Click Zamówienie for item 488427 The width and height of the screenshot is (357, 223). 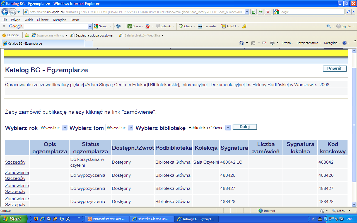[17, 186]
